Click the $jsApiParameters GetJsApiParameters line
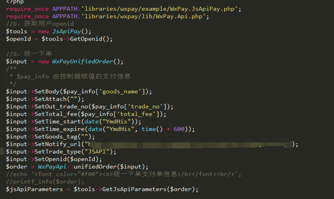 pyautogui.click(x=102, y=189)
